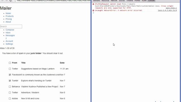Go to the Account link
The width and height of the screenshot is (181, 102).
point(9,41)
